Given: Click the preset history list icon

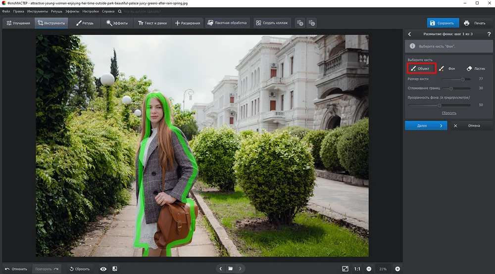Looking at the screenshot, I should point(311,23).
